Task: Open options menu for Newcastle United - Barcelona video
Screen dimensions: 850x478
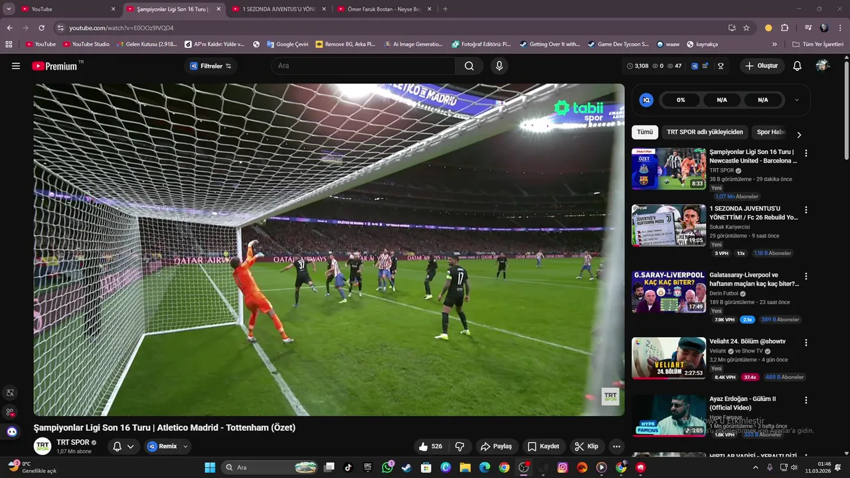Action: tap(806, 153)
